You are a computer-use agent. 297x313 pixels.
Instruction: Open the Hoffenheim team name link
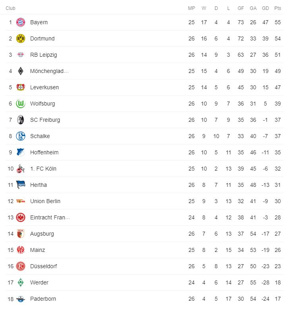(44, 152)
